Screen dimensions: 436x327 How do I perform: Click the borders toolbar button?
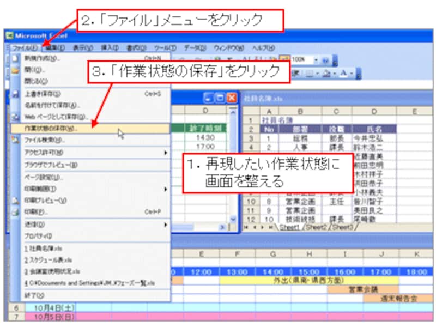pyautogui.click(x=309, y=74)
